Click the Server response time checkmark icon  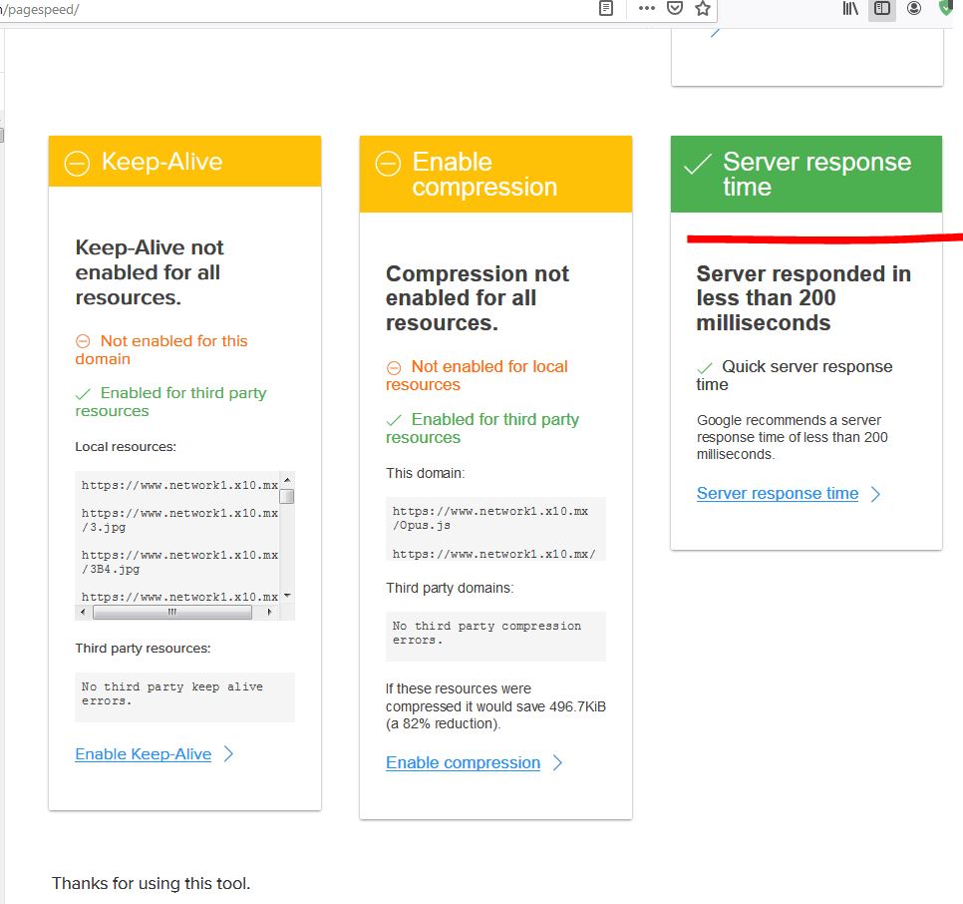coord(697,165)
